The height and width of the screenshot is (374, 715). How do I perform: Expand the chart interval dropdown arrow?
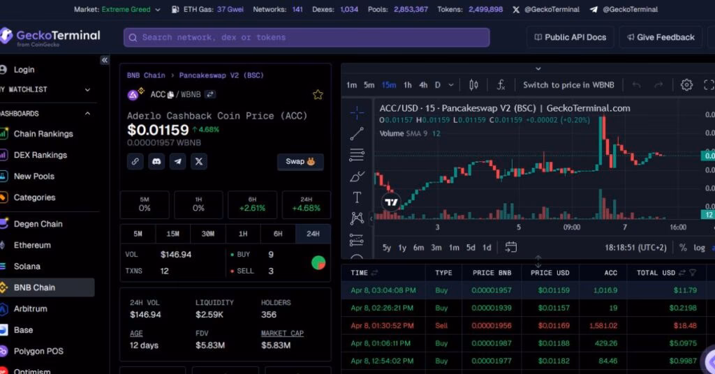451,85
